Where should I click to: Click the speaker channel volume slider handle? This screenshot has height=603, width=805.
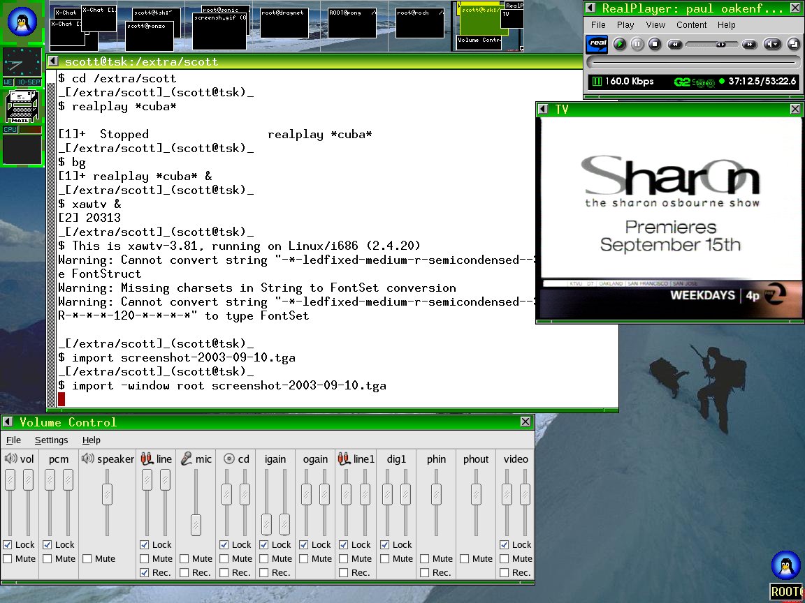107,495
